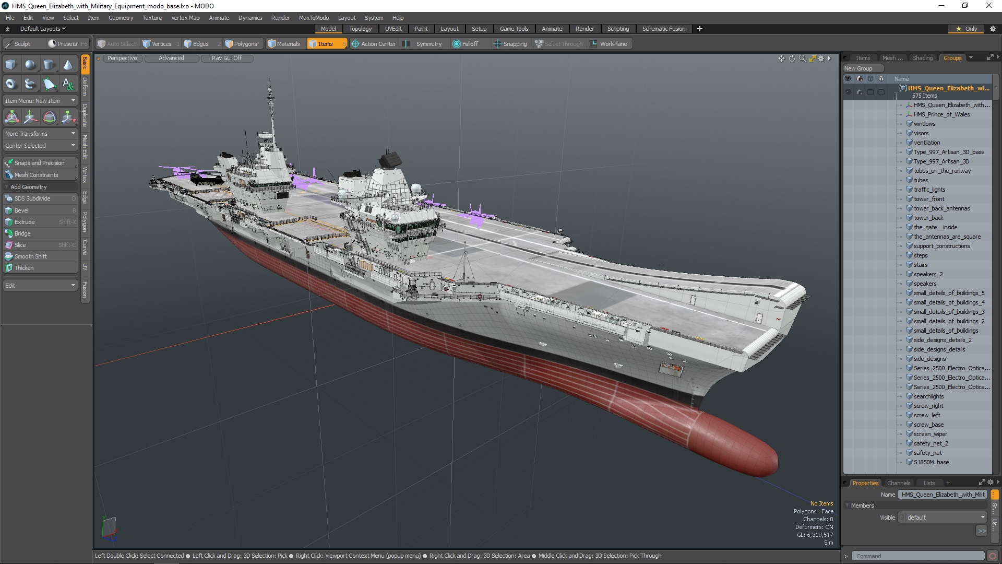The image size is (1002, 564).
Task: Open the Geometry menu
Action: (121, 18)
